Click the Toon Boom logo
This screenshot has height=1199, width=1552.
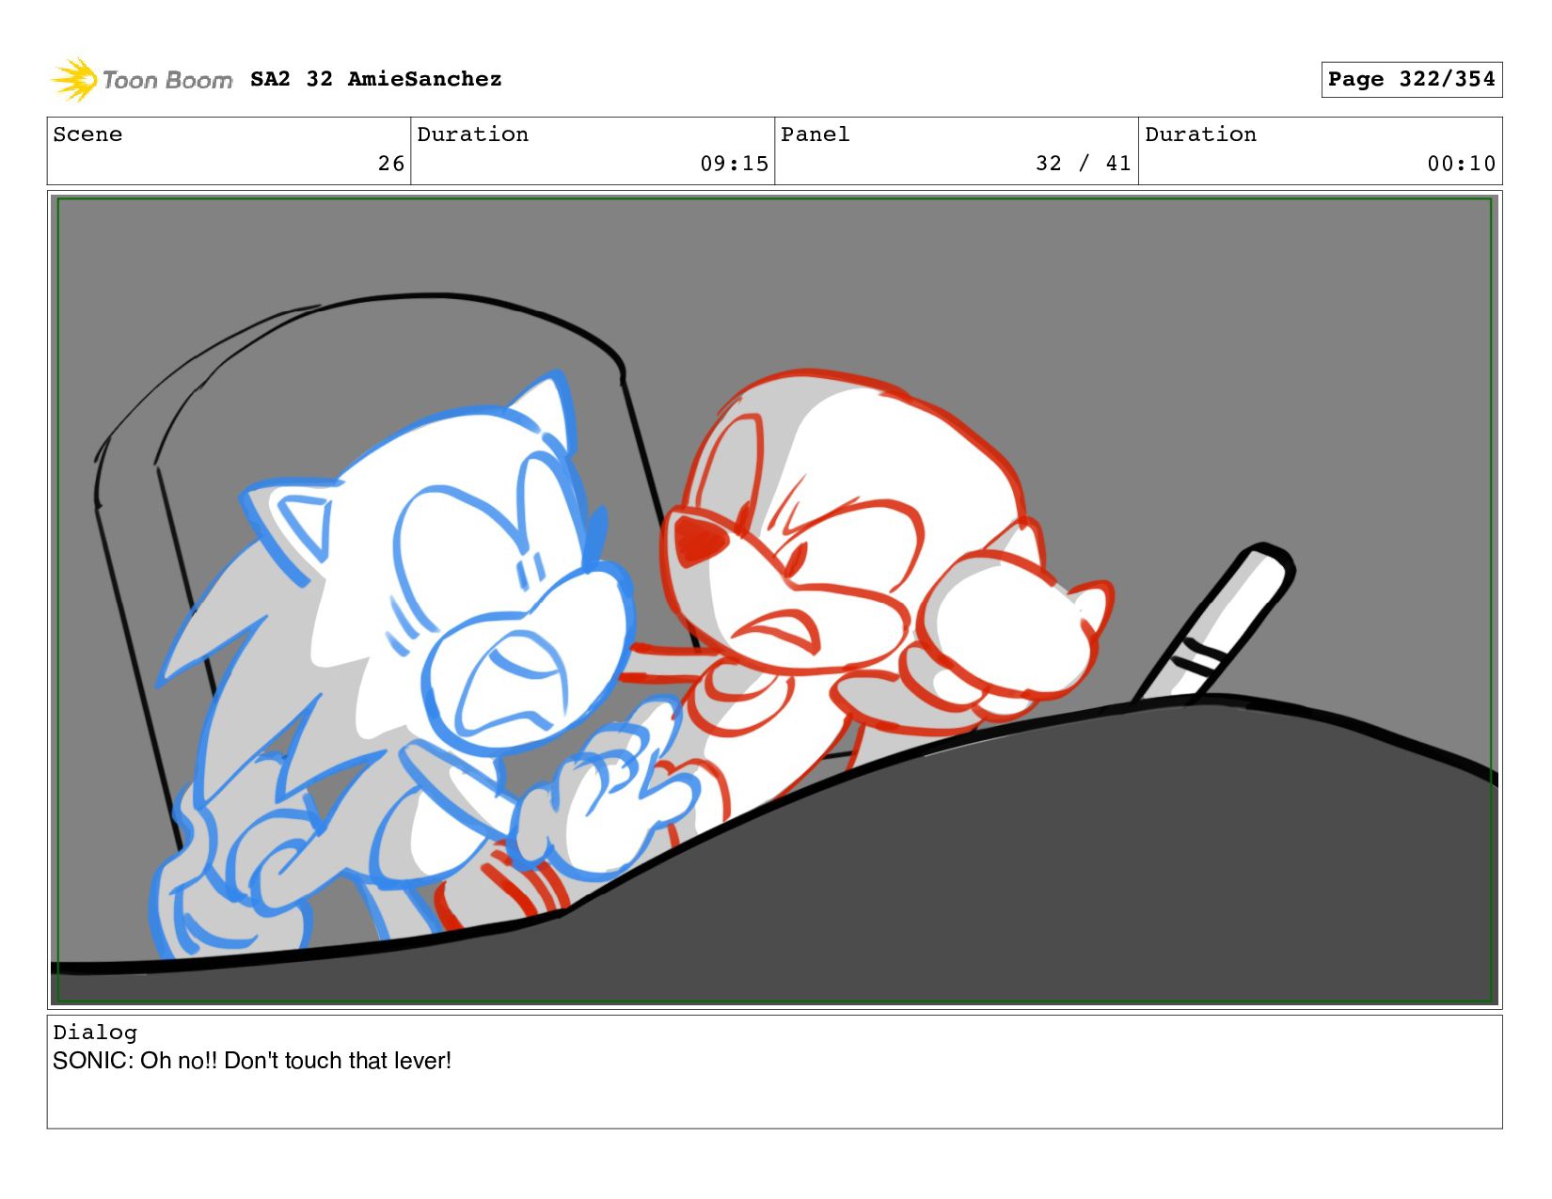pos(141,79)
